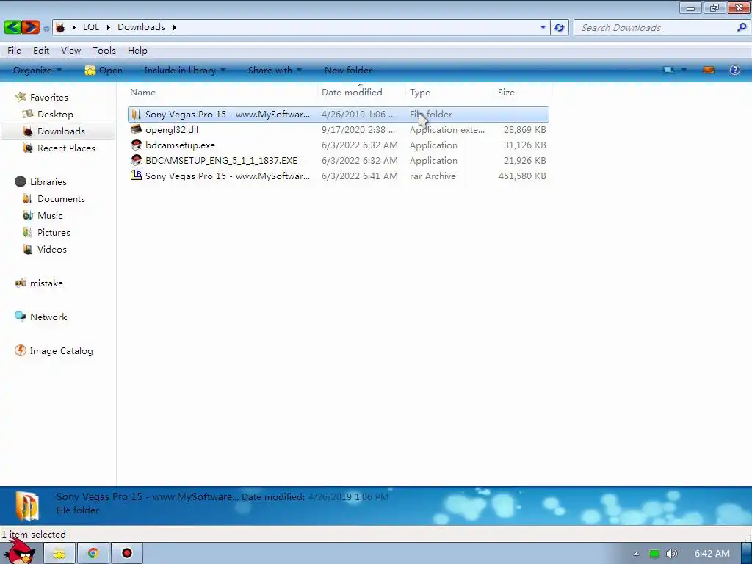Open Network in the navigation pane
The image size is (752, 564).
(x=48, y=317)
